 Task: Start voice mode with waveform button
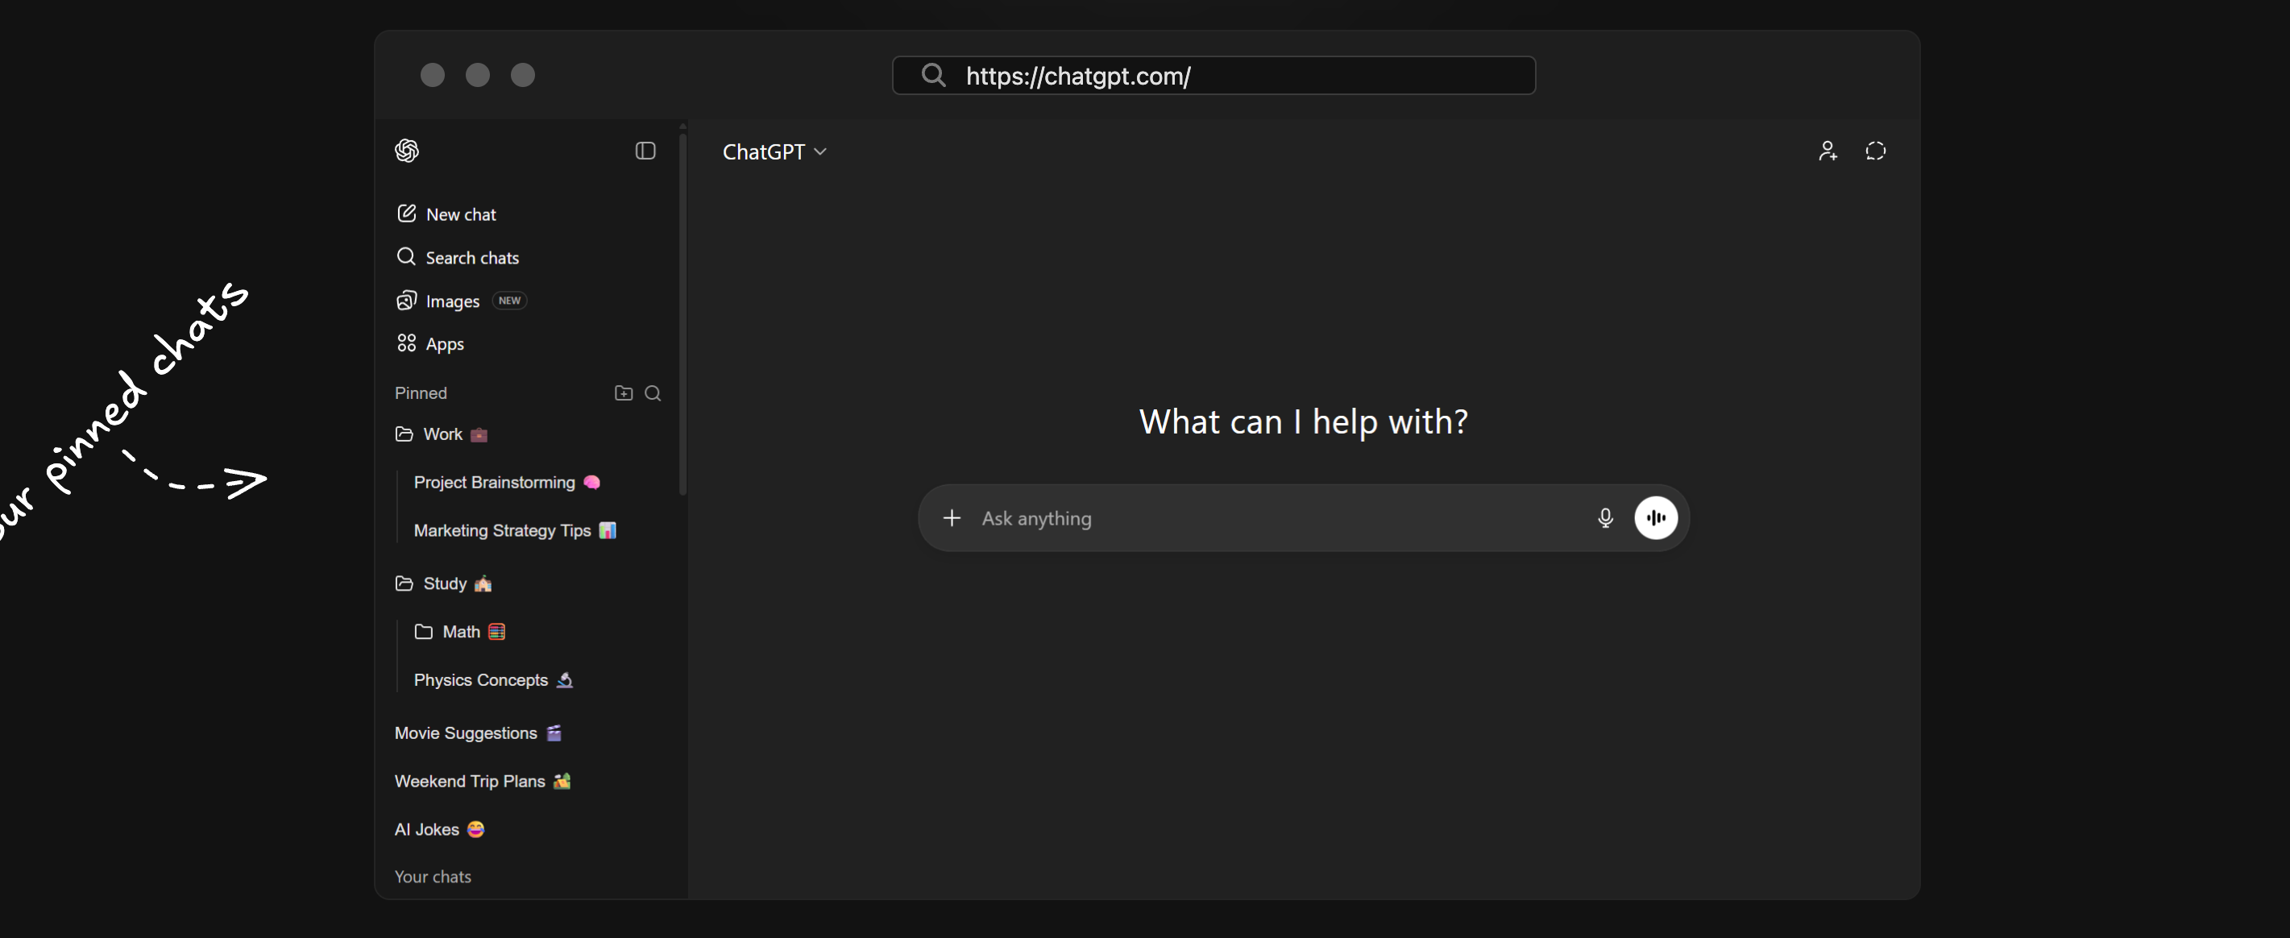tap(1655, 517)
